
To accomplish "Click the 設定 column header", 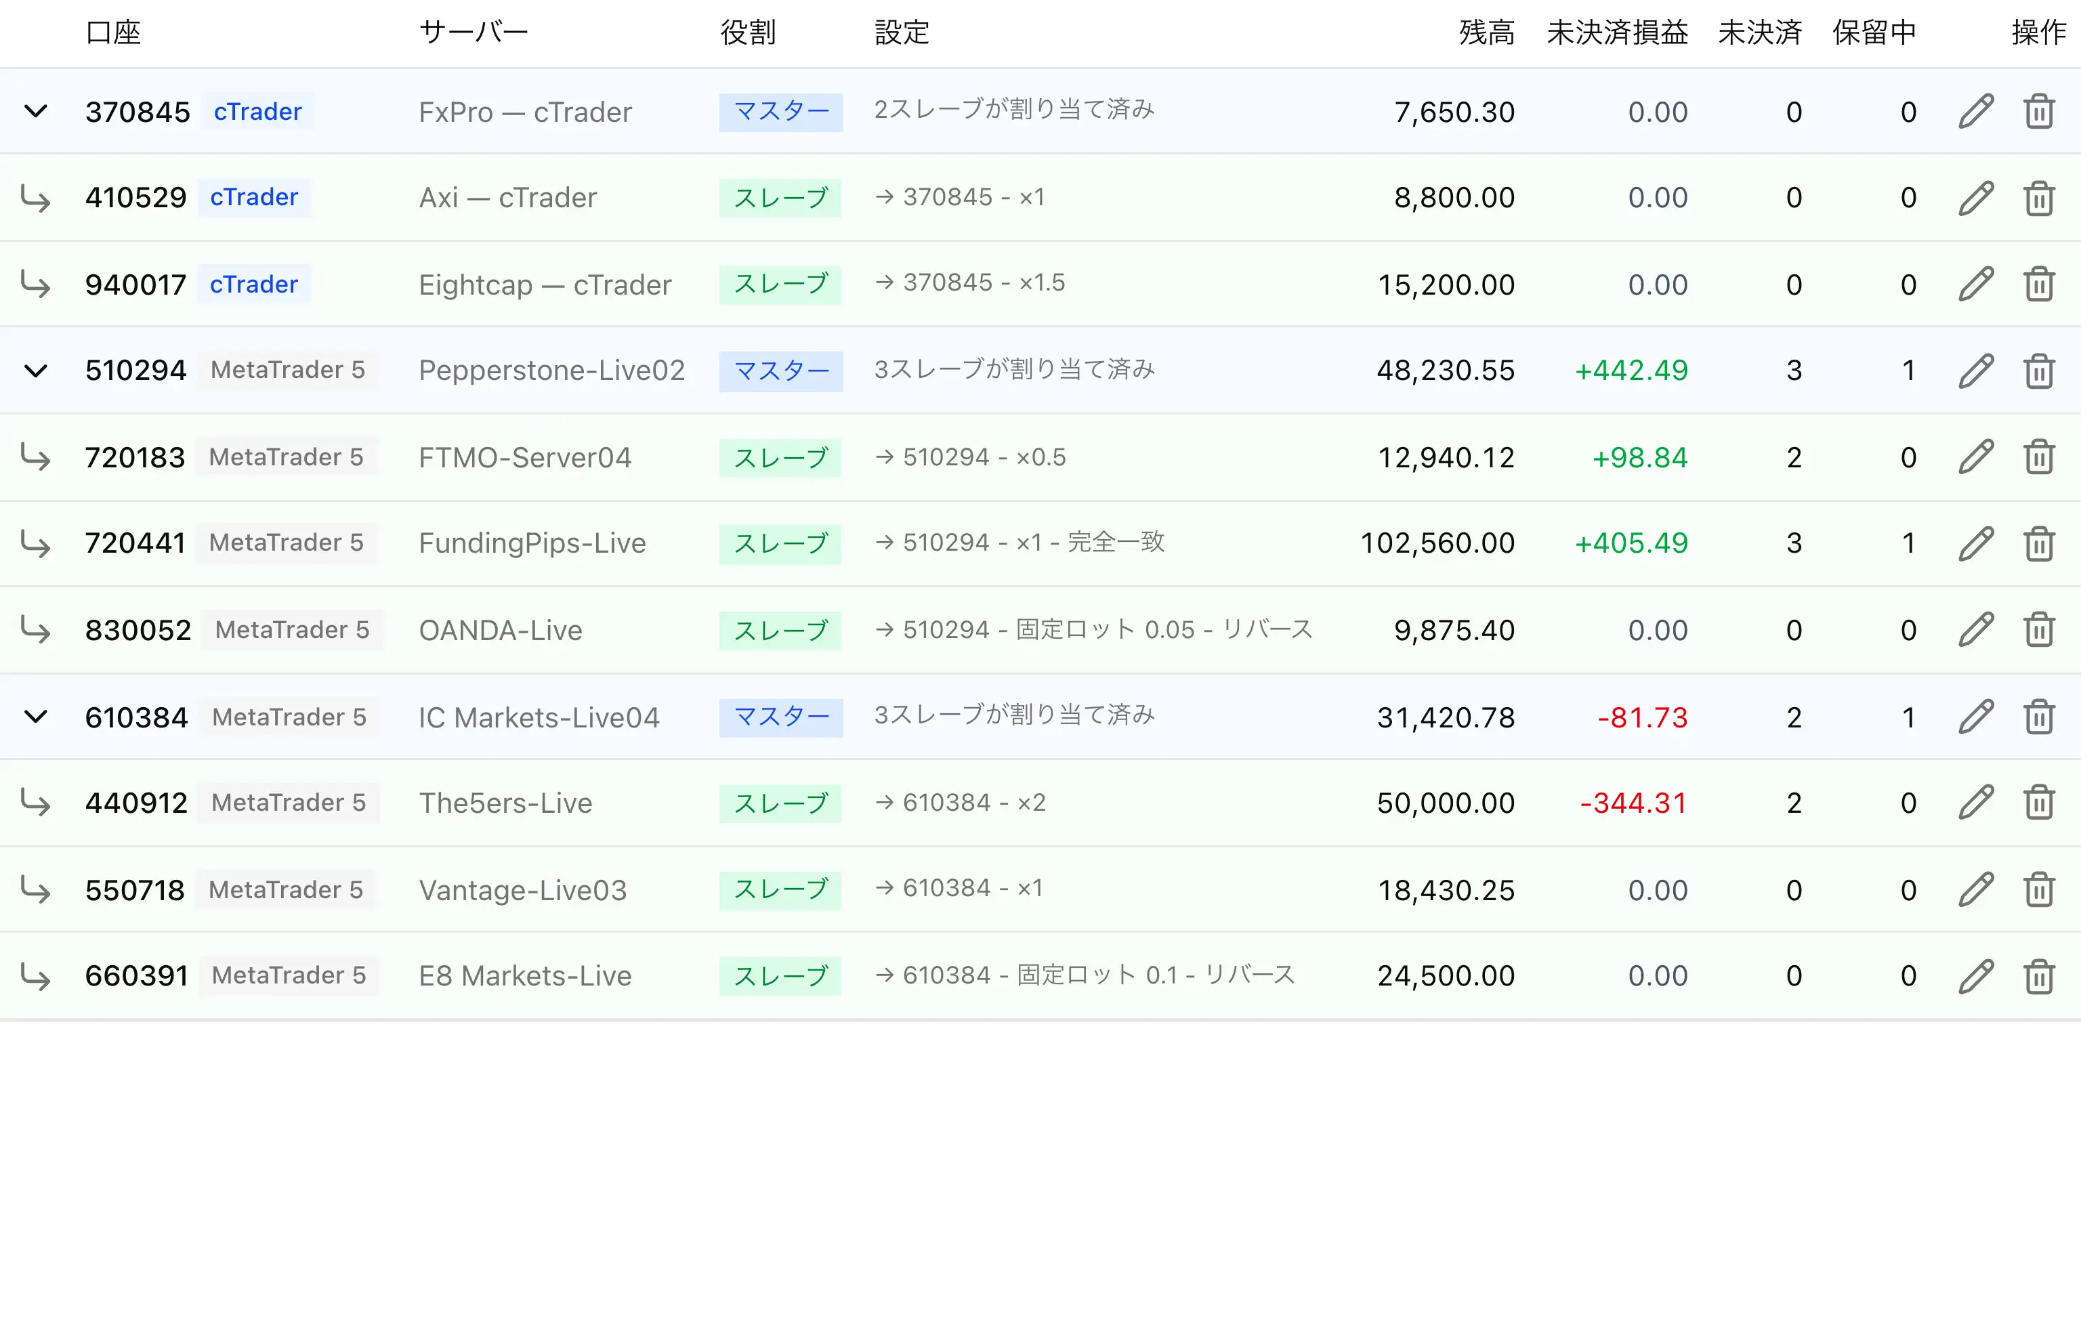I will (902, 33).
